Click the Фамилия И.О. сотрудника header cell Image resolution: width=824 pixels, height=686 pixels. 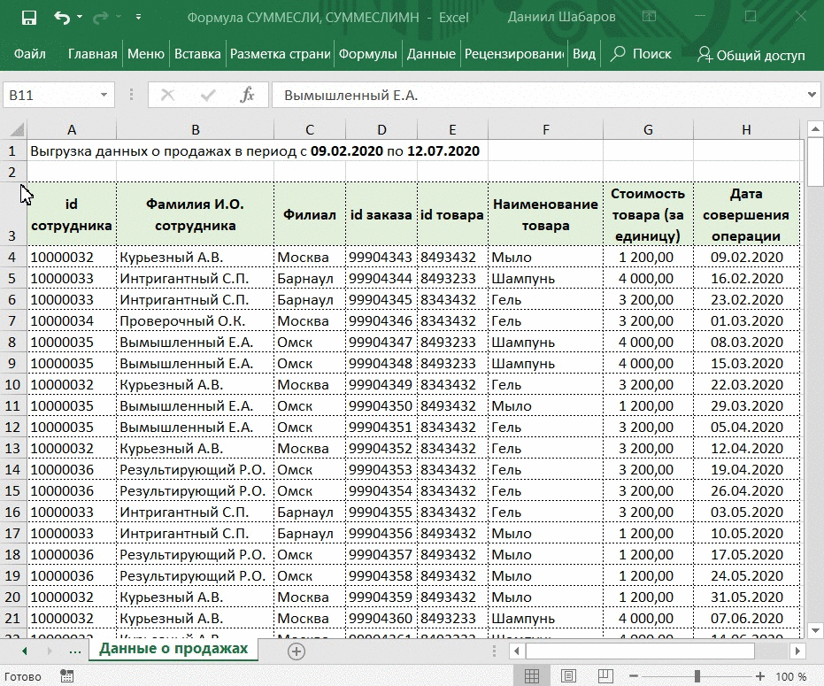coord(195,214)
